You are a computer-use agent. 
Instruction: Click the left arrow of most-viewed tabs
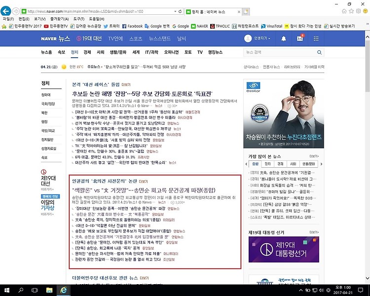click(x=246, y=164)
